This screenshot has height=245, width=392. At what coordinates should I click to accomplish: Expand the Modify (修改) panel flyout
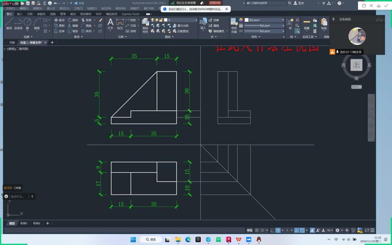[x=78, y=37]
